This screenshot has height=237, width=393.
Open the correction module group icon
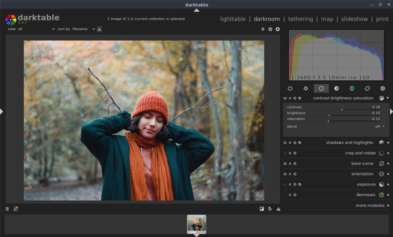pyautogui.click(x=367, y=88)
